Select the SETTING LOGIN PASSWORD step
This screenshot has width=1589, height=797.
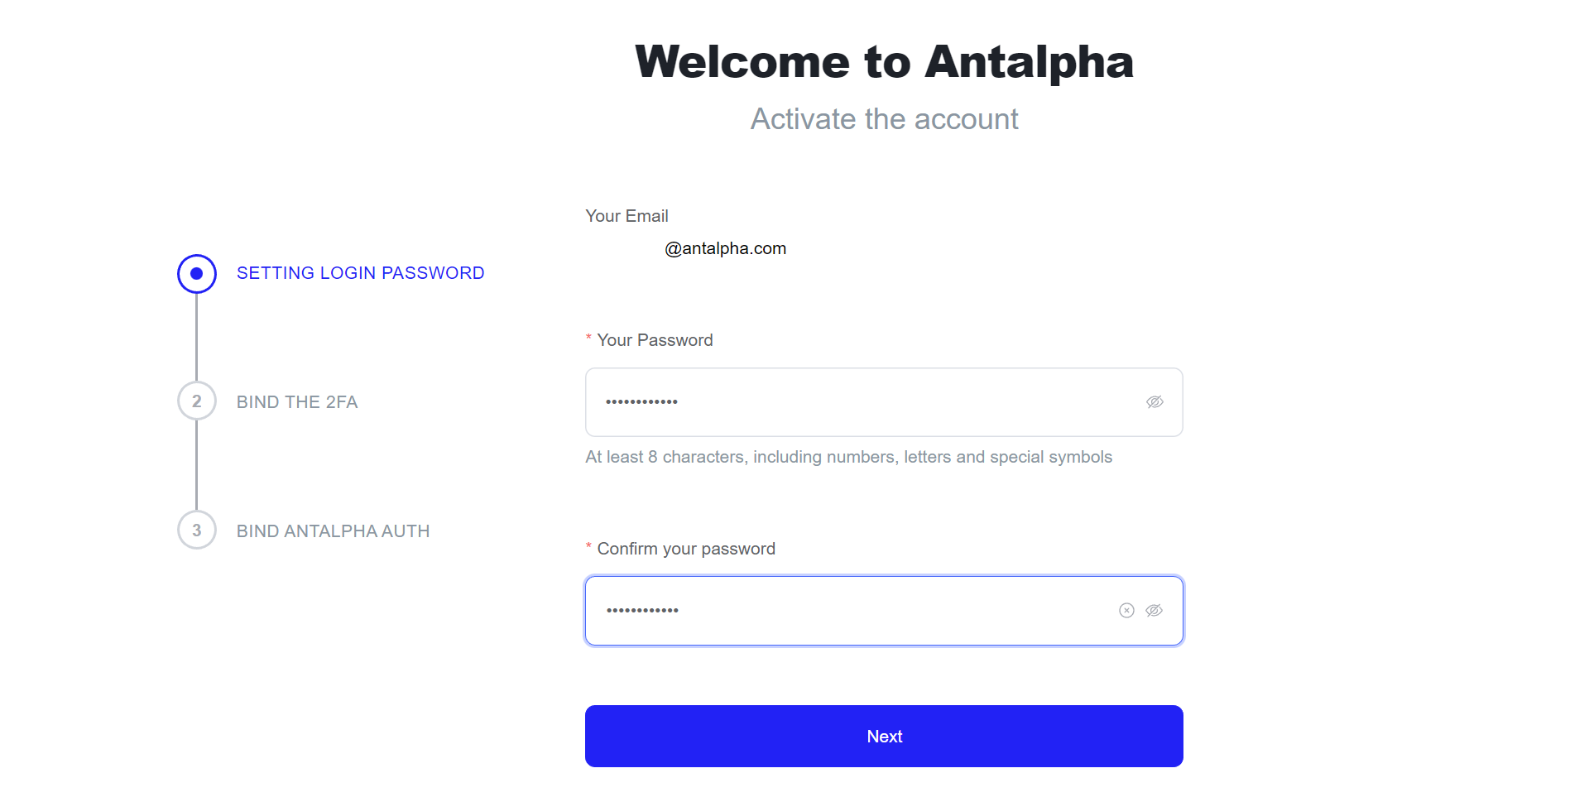coord(360,272)
